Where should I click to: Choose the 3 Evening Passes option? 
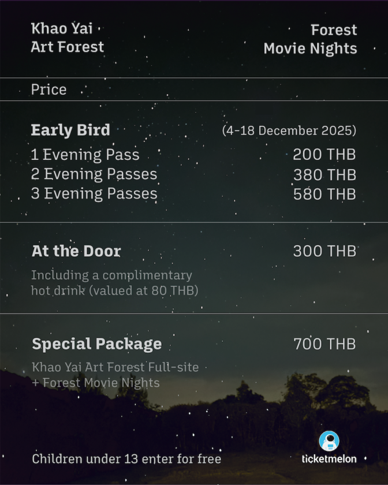(94, 193)
